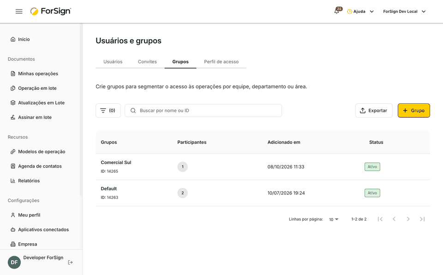The image size is (443, 275).
Task: Click the logout icon beside Developer ForSign
Action: click(x=70, y=263)
